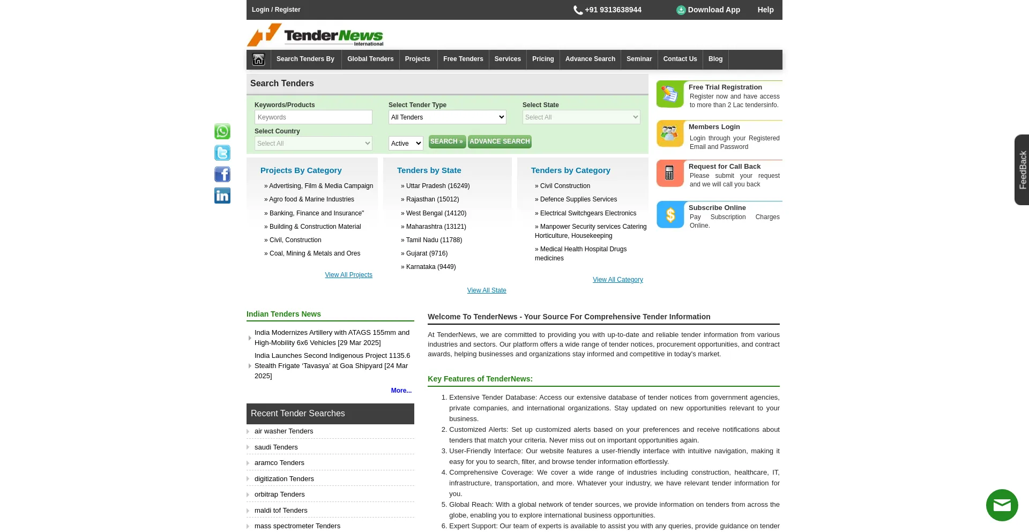1029x532 pixels.
Task: Open Tamil Nadu (11788) tenders
Action: 431,240
